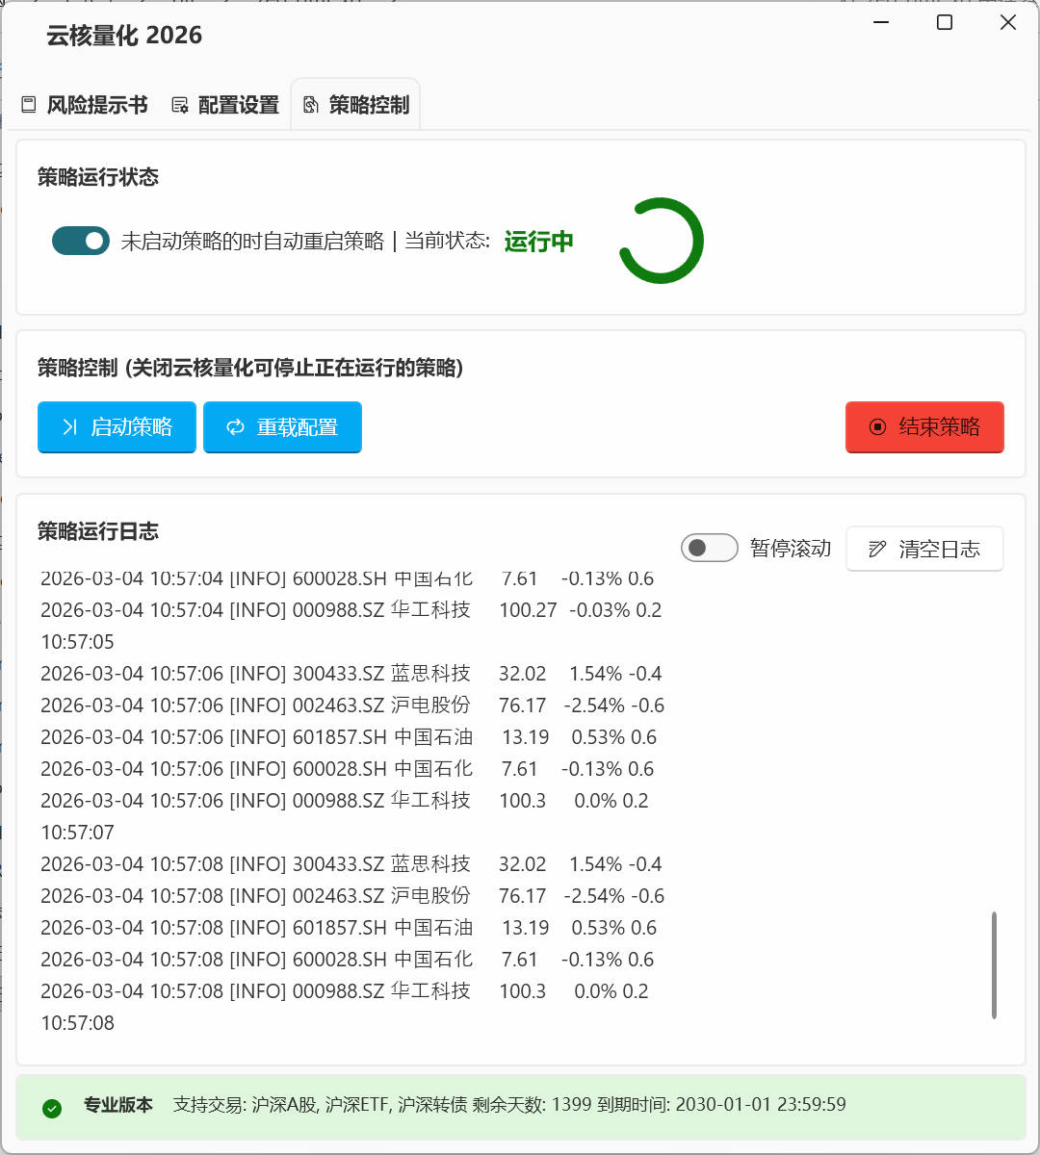Click the green loading spinner in 策略运行状态
This screenshot has height=1155, width=1040.
pos(662,241)
